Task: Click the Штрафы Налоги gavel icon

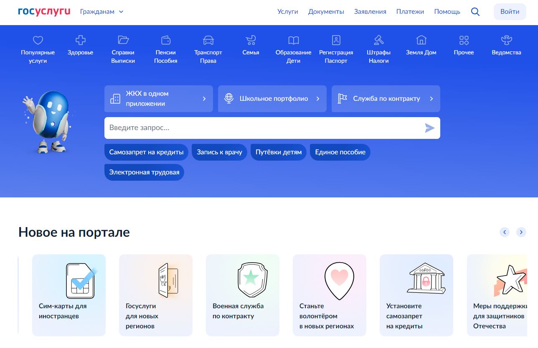Action: pyautogui.click(x=378, y=40)
